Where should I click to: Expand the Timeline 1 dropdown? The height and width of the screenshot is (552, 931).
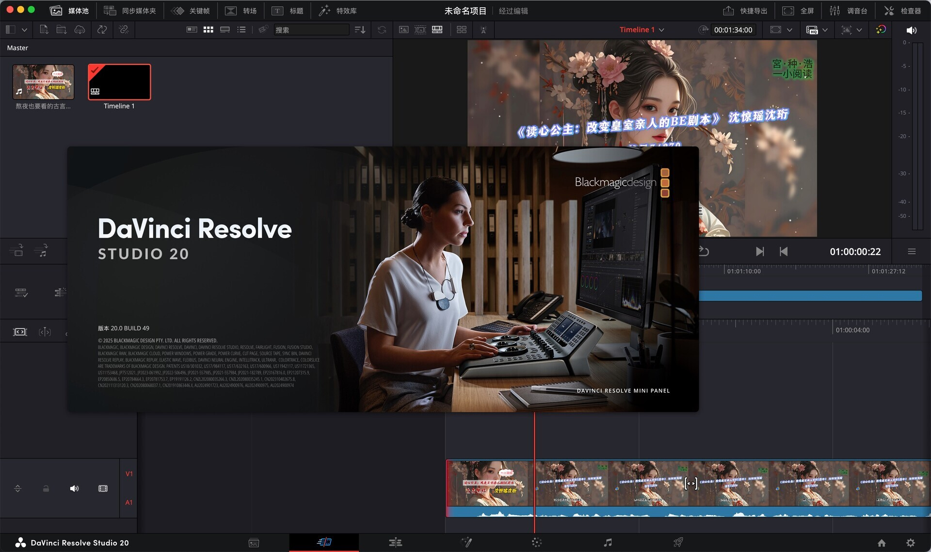click(x=661, y=30)
